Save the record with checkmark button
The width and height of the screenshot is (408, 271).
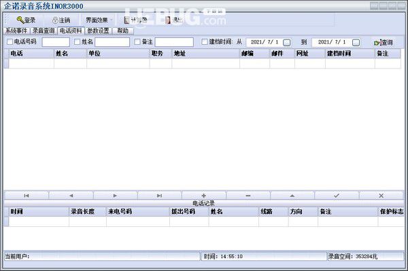click(x=337, y=196)
